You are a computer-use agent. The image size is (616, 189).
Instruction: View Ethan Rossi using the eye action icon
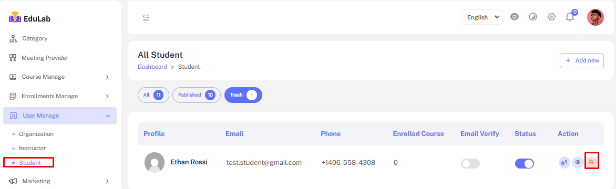578,162
